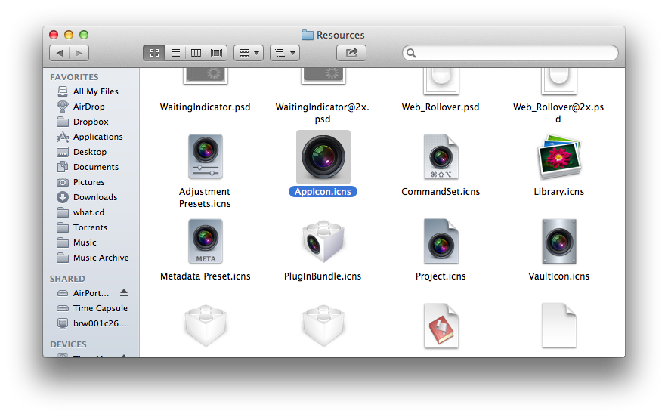This screenshot has width=668, height=417.
Task: Select brw001c26 shared computer in sidebar
Action: coord(100,323)
